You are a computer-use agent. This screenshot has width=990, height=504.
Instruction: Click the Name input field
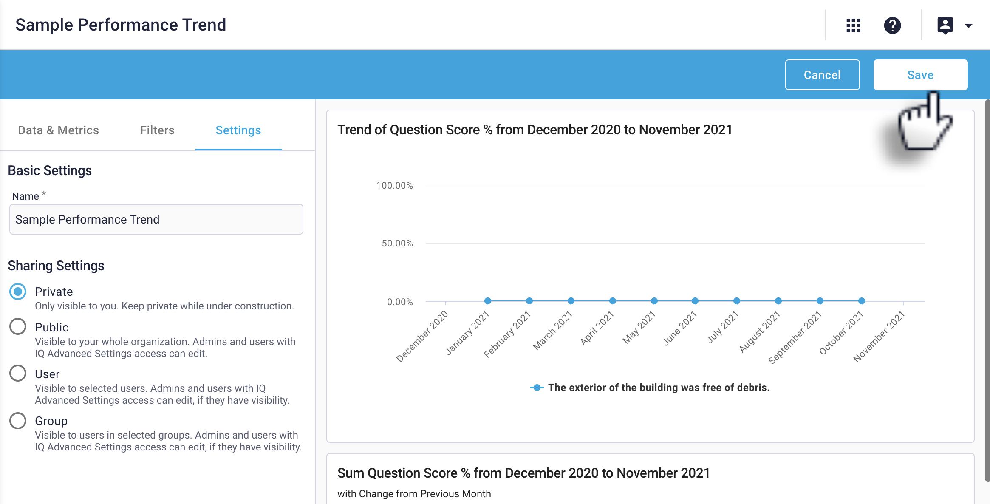tap(156, 219)
